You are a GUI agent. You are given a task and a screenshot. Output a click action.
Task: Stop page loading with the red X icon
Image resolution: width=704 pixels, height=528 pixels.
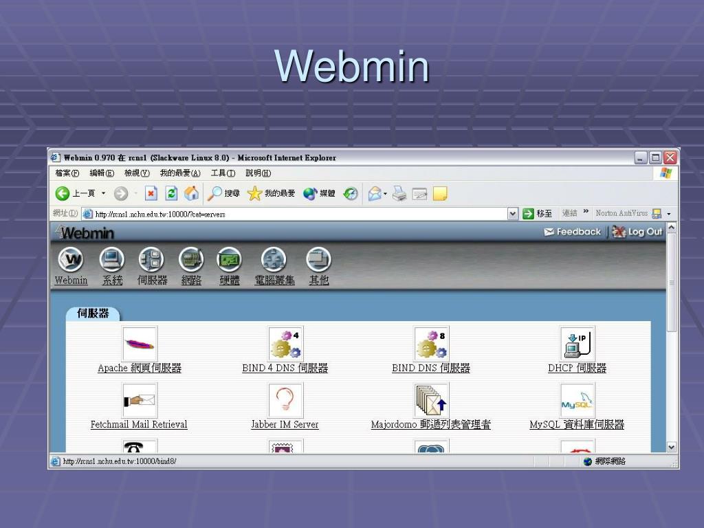151,193
